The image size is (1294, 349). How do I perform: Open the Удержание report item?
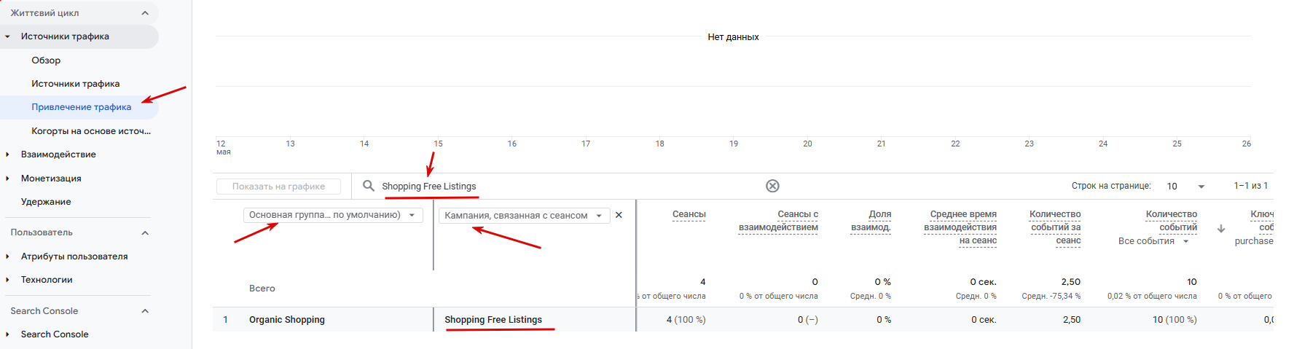coord(46,202)
